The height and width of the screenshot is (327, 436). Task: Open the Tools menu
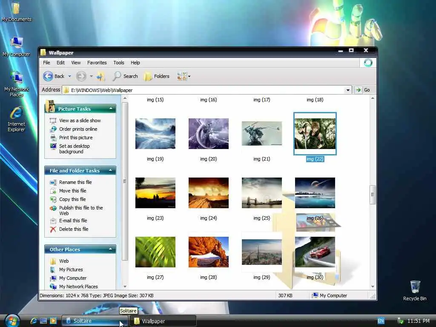coord(119,63)
